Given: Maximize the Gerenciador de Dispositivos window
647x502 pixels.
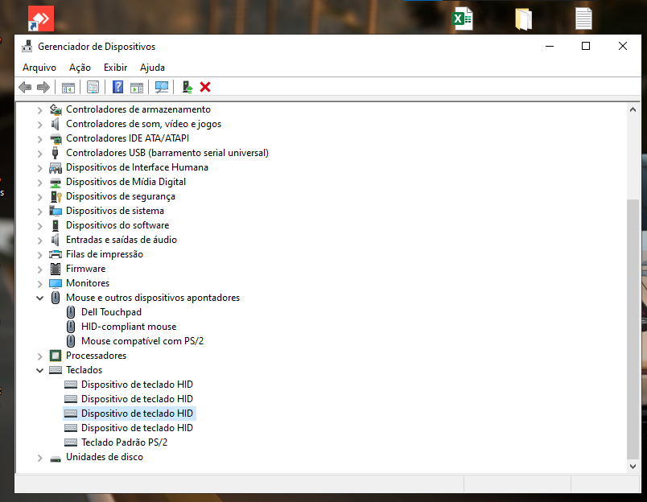Looking at the screenshot, I should [x=586, y=46].
